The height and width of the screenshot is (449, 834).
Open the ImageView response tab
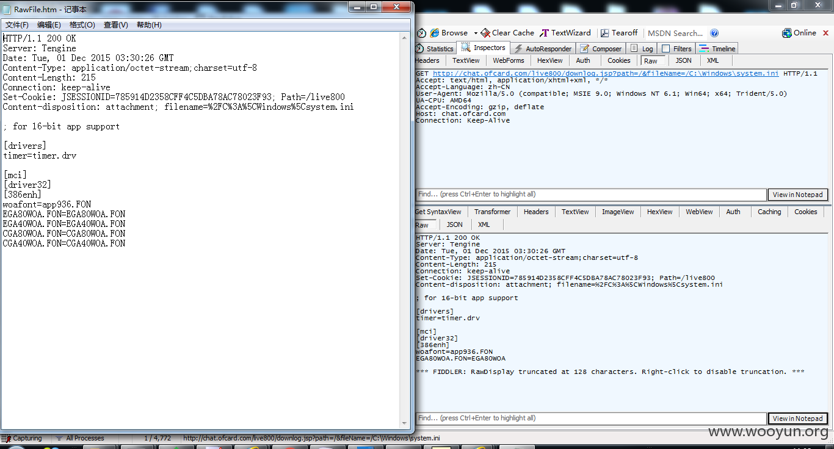(618, 212)
